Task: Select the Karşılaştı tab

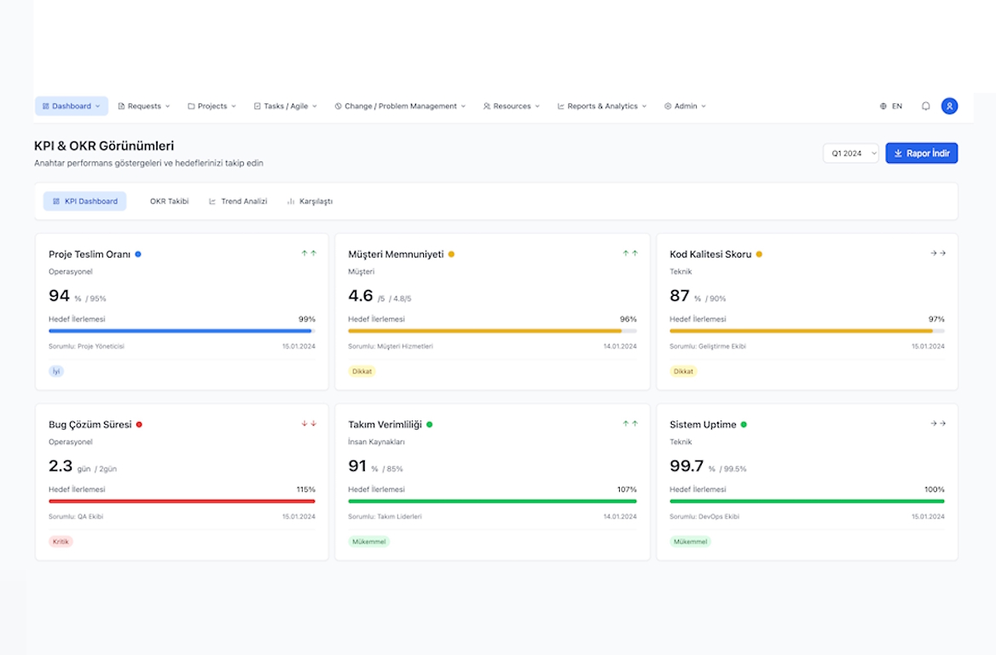Action: [310, 201]
